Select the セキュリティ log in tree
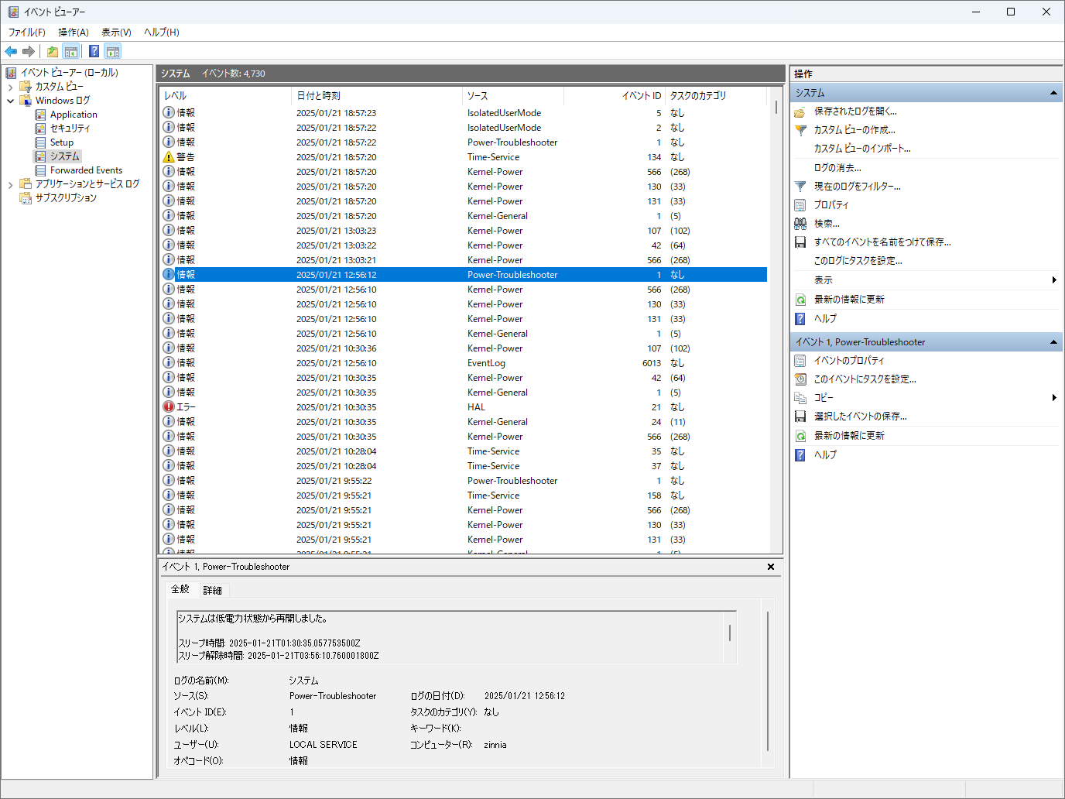The width and height of the screenshot is (1065, 799). [70, 129]
